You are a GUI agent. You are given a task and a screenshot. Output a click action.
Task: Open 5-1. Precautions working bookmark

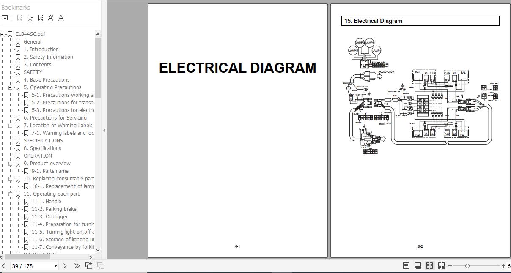coord(63,95)
